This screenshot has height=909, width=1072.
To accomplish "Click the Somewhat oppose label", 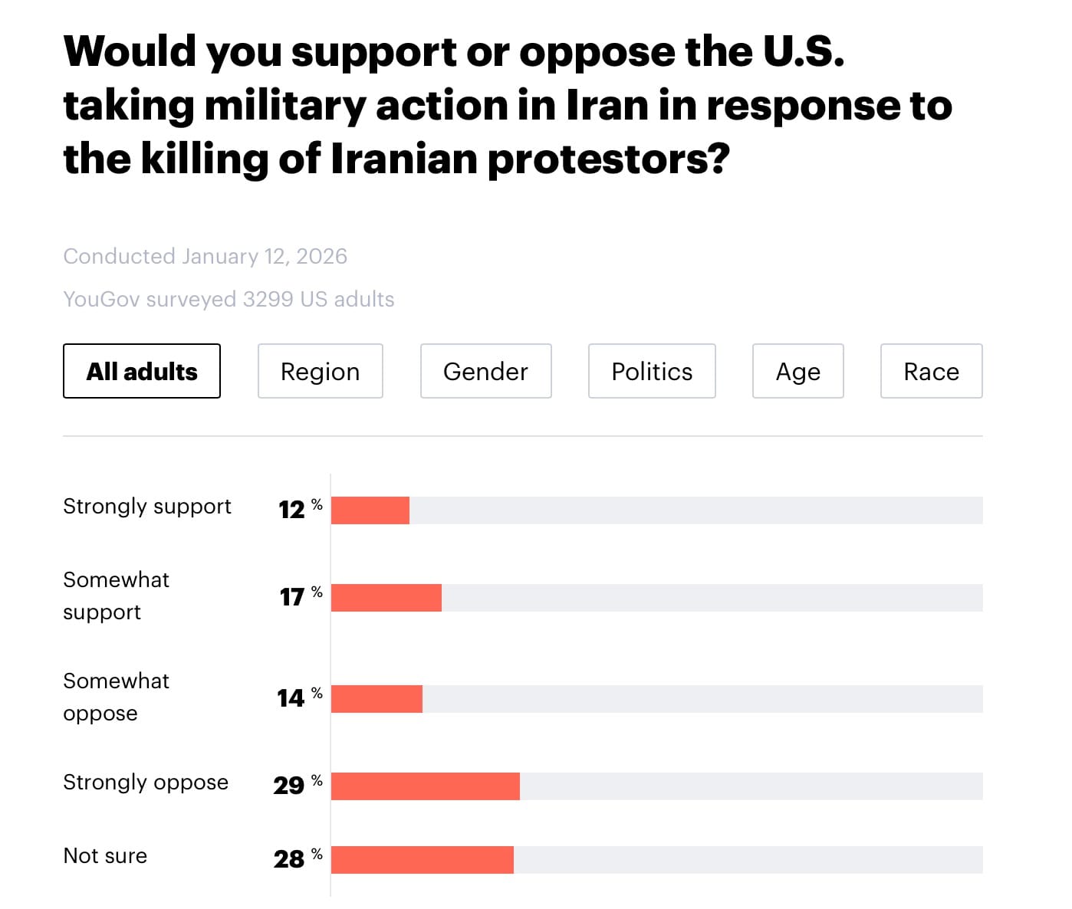I will [116, 697].
